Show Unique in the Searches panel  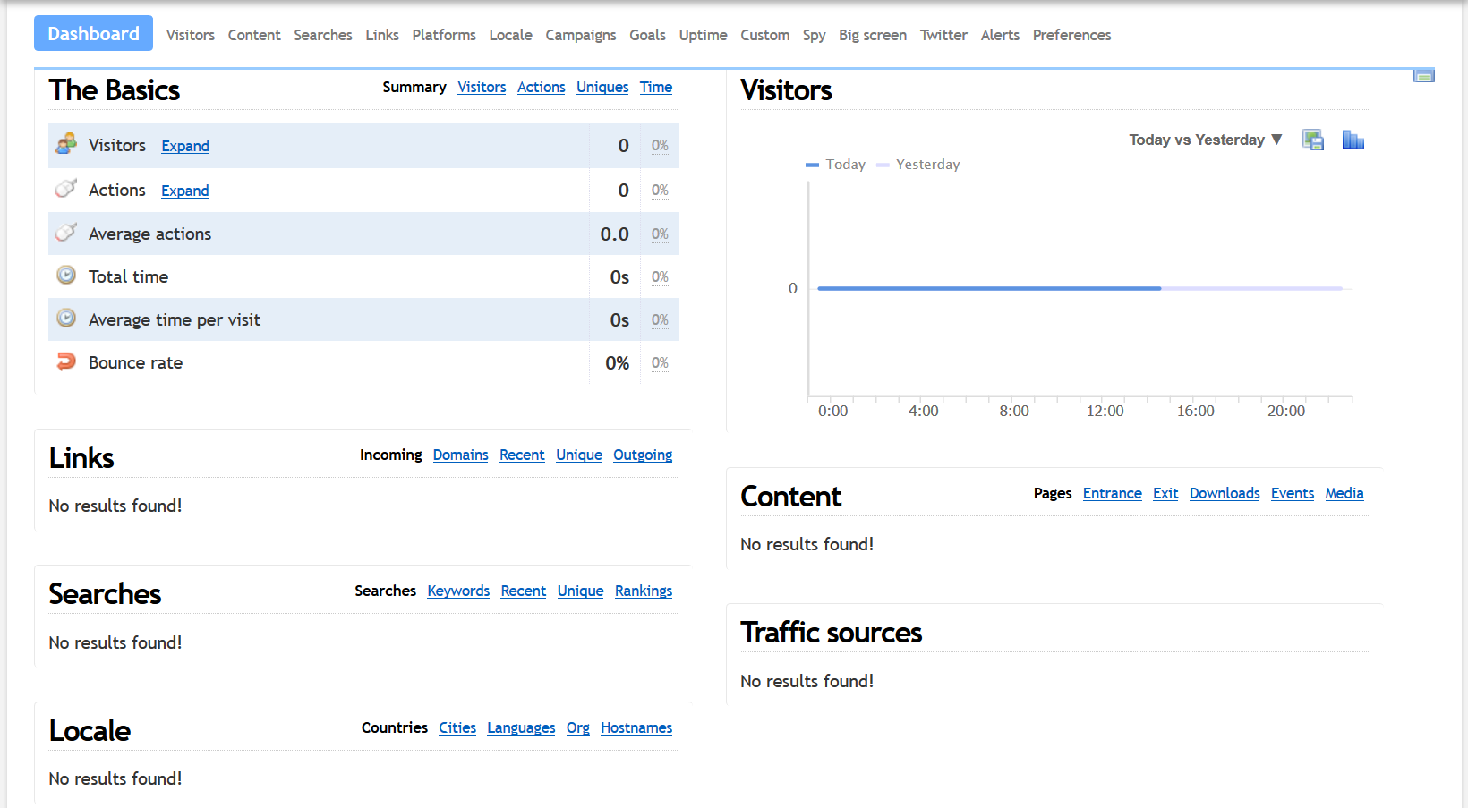pos(581,591)
